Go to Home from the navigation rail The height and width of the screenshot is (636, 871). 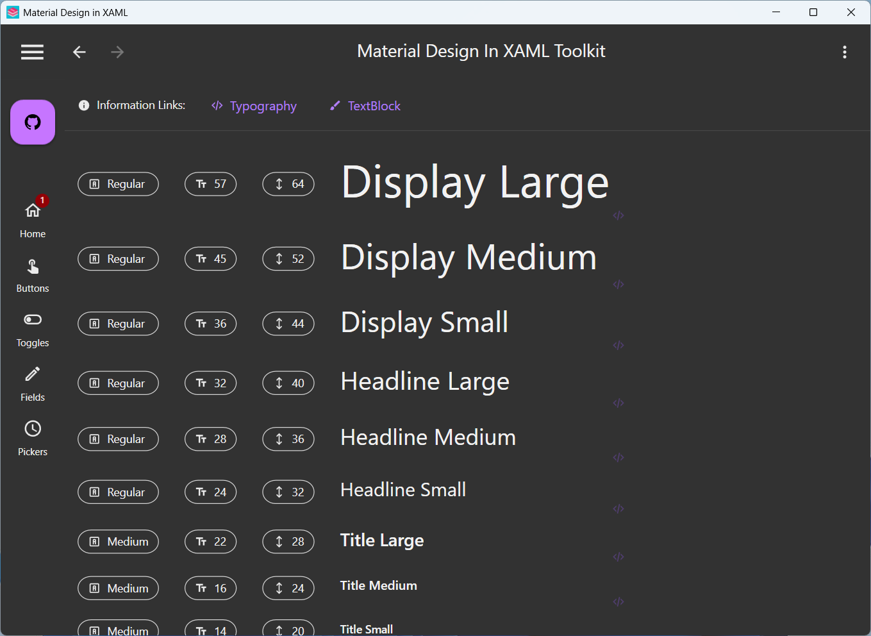(32, 218)
